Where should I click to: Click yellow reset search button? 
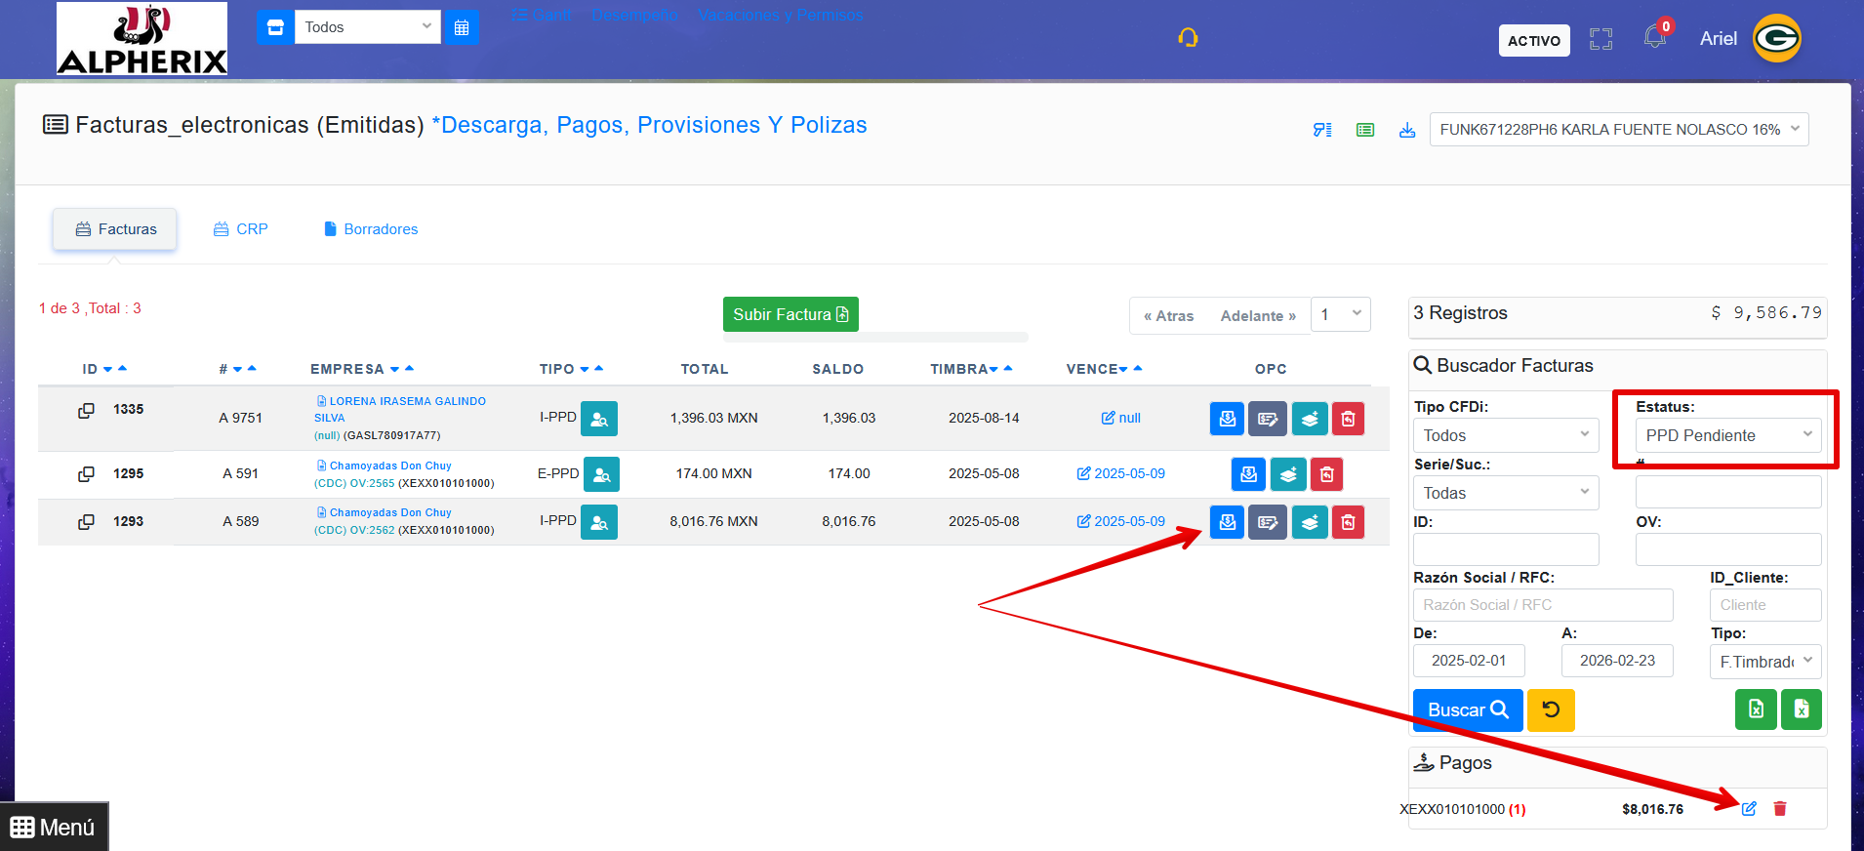(1551, 709)
